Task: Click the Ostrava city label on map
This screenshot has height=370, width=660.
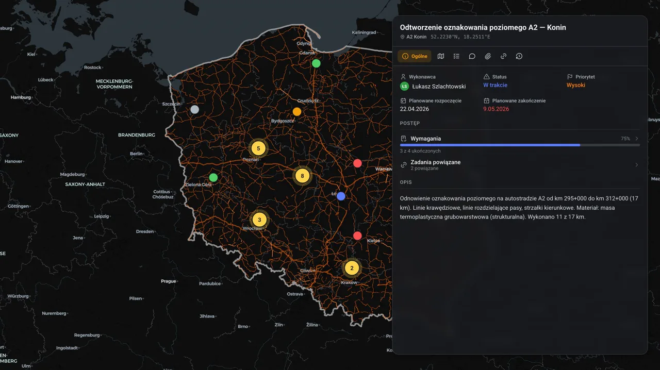Action: 295,294
